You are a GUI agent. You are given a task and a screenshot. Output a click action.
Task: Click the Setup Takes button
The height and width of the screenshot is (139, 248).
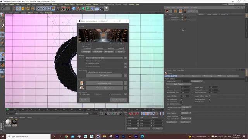[x=104, y=76]
